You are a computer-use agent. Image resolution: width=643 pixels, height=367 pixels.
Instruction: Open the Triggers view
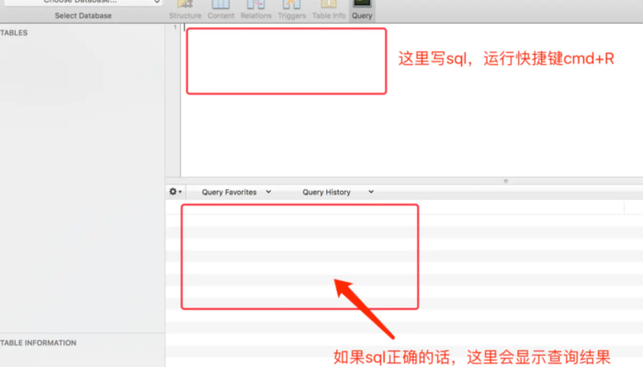pos(293,10)
